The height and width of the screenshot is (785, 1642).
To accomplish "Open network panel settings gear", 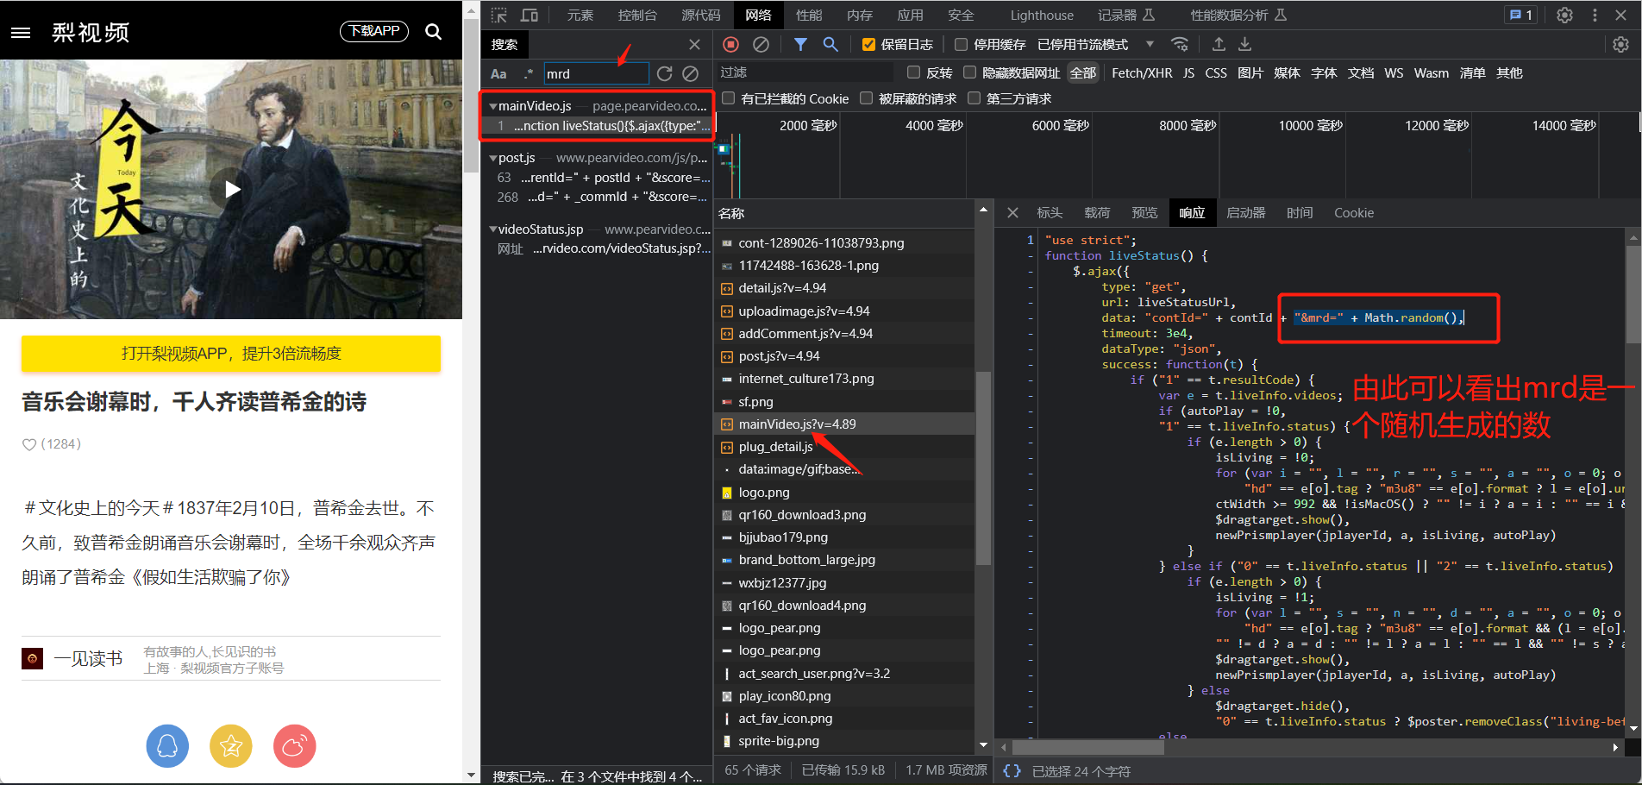I will 1620,44.
